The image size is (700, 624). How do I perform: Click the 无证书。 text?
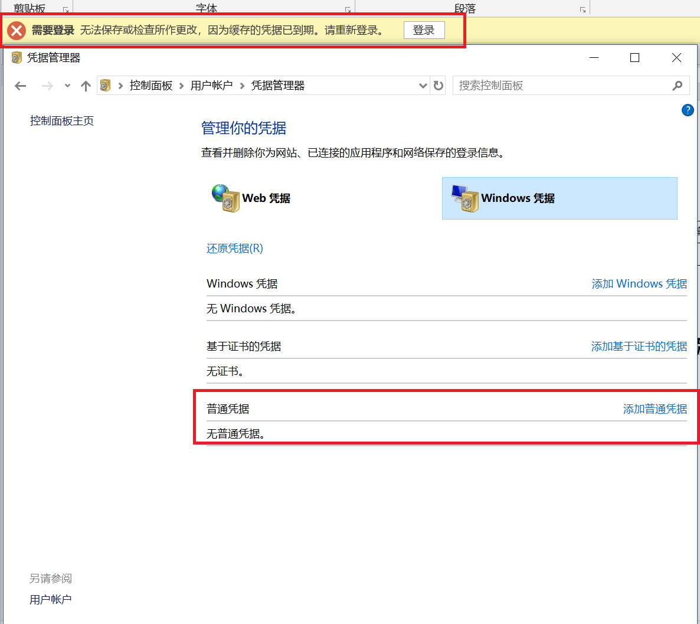click(x=225, y=371)
